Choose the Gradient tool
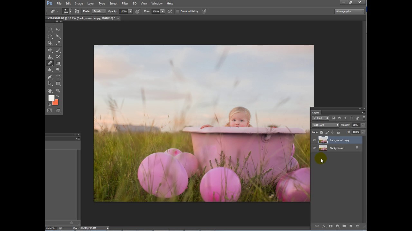Viewport: 412px width, 231px height. click(58, 63)
